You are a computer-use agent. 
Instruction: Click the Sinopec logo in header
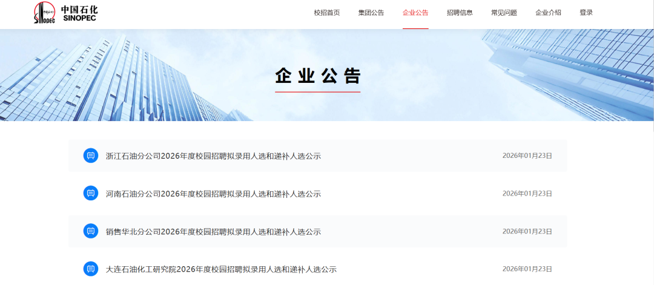click(65, 13)
